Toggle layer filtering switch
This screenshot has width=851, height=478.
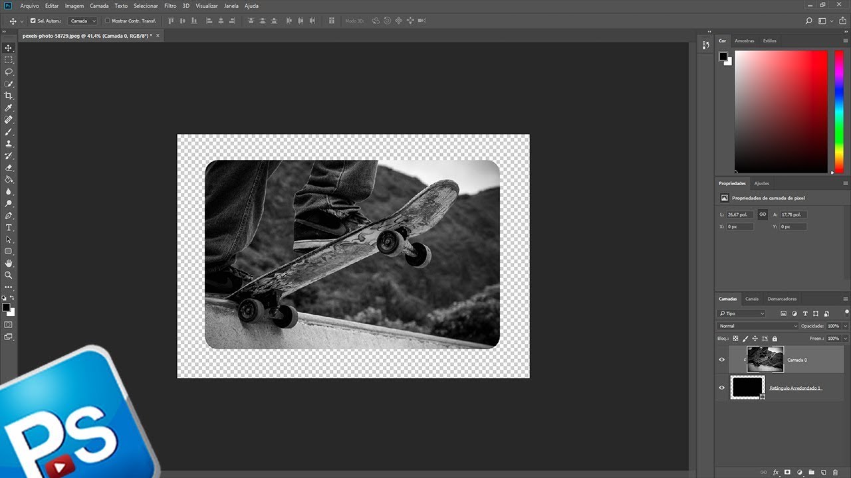[846, 312]
